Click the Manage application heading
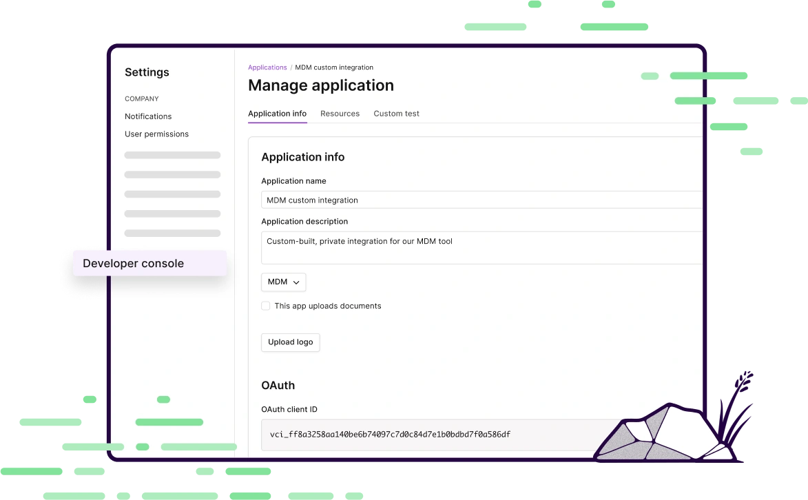 pyautogui.click(x=320, y=85)
